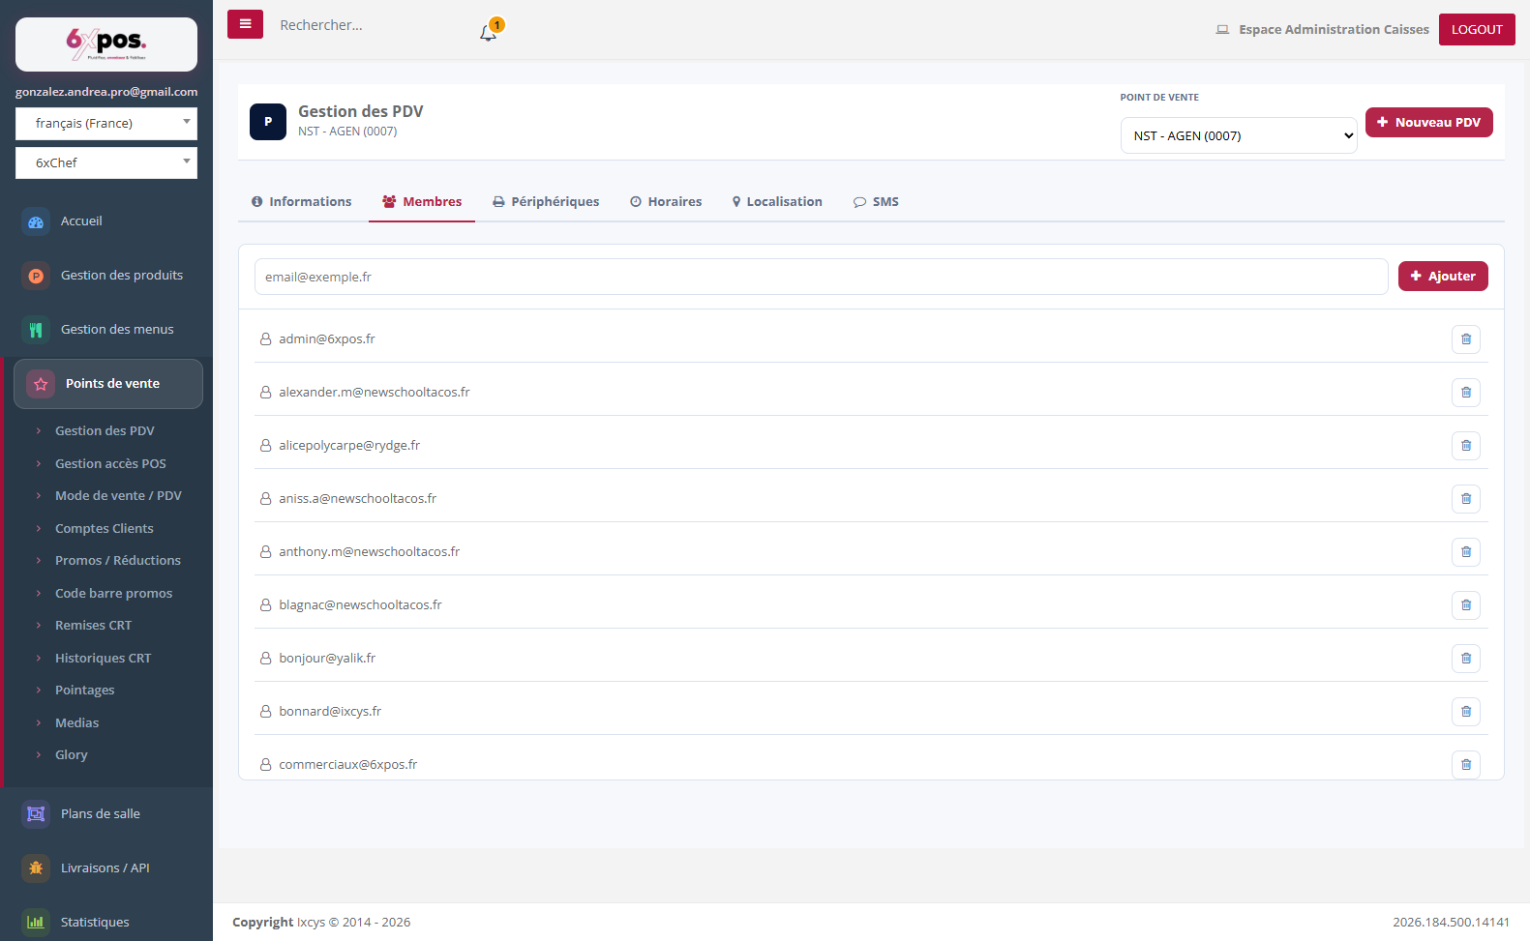Open Gestion accès POS submenu item
Viewport: 1530px width, 941px height.
click(110, 464)
